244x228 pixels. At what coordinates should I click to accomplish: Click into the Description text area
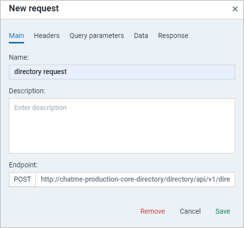tap(122, 126)
